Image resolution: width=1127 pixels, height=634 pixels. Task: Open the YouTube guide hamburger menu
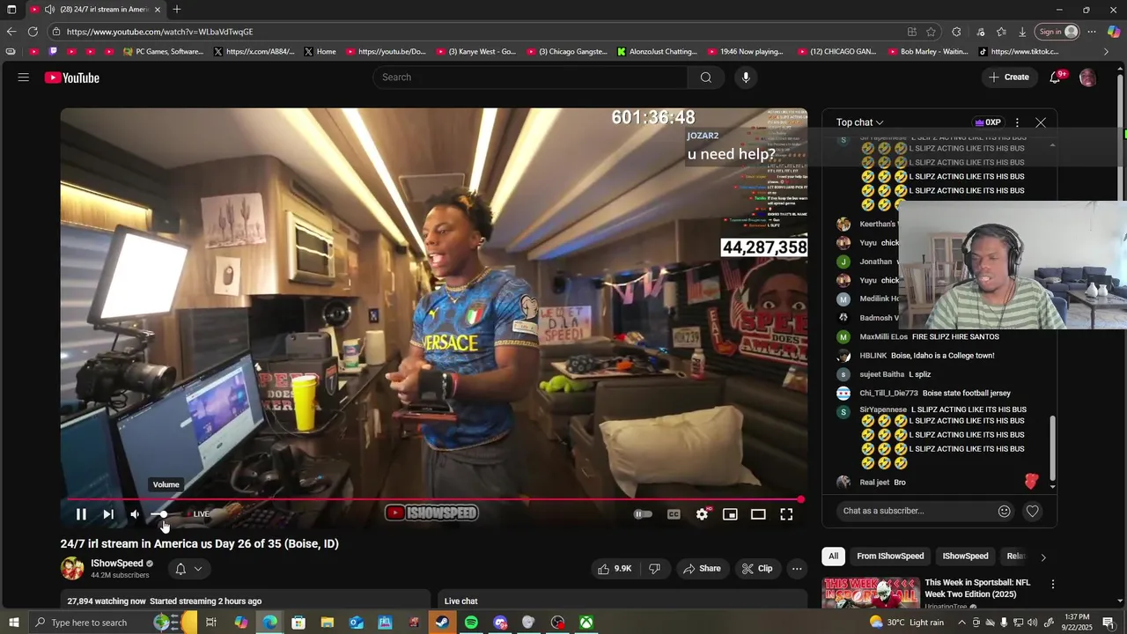(24, 77)
